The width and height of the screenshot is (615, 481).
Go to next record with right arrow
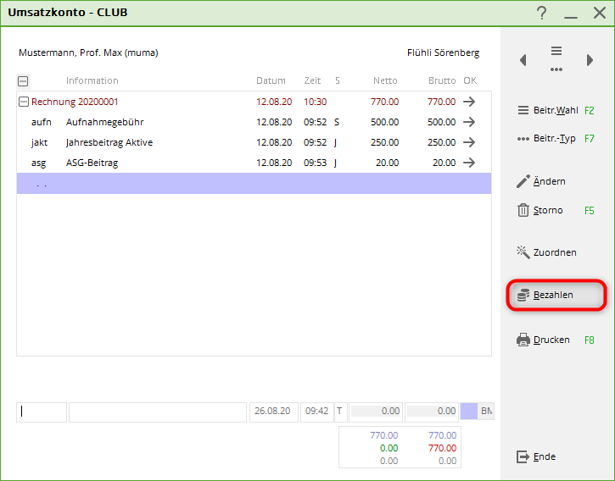point(590,60)
